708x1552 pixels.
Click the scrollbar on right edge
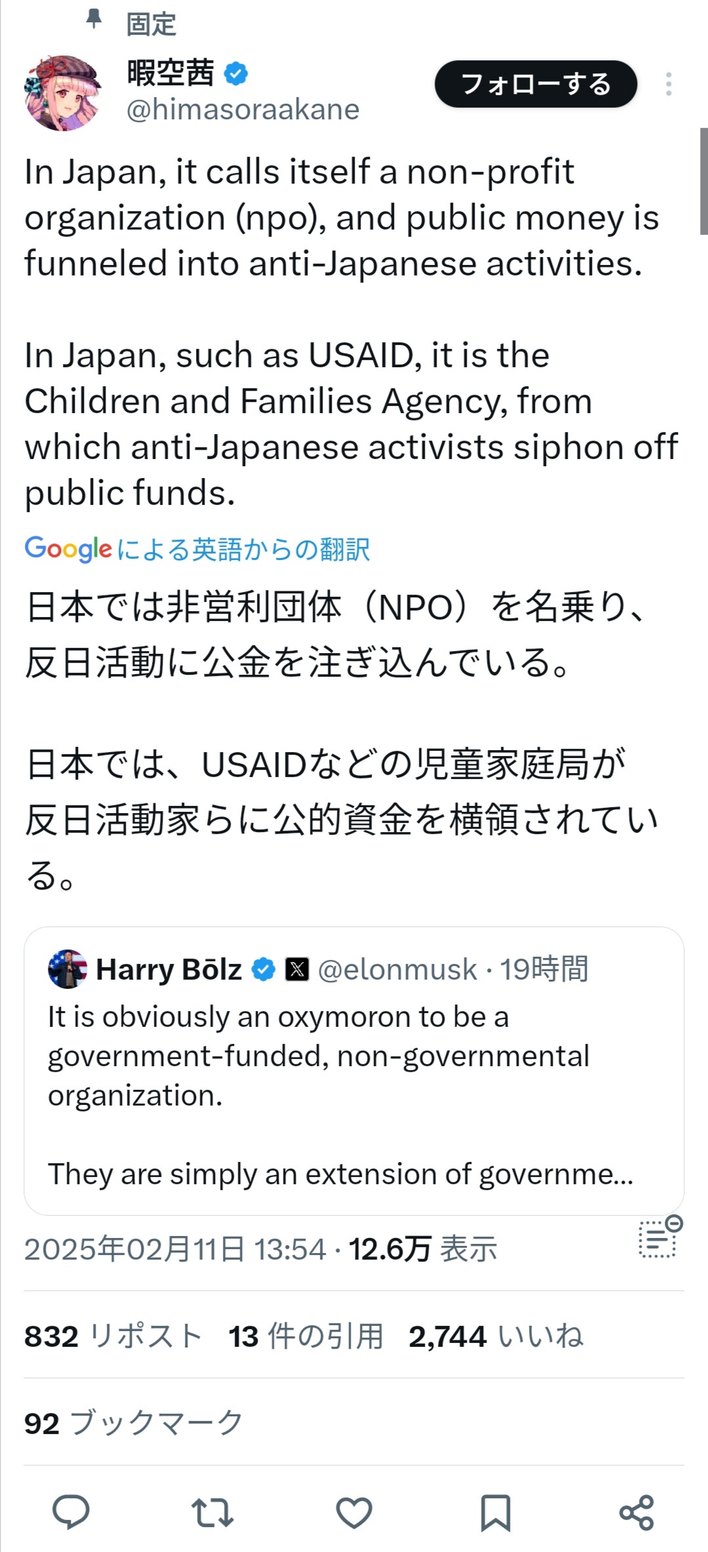(x=703, y=181)
